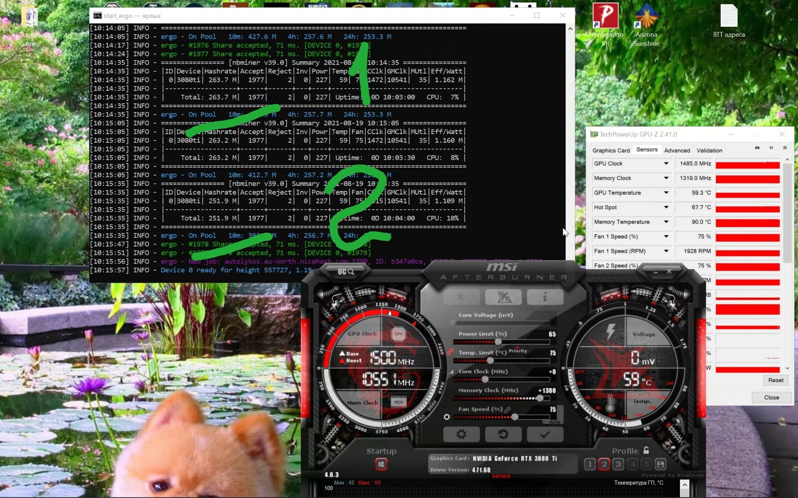Toggle the profile lock icon

pos(646,450)
